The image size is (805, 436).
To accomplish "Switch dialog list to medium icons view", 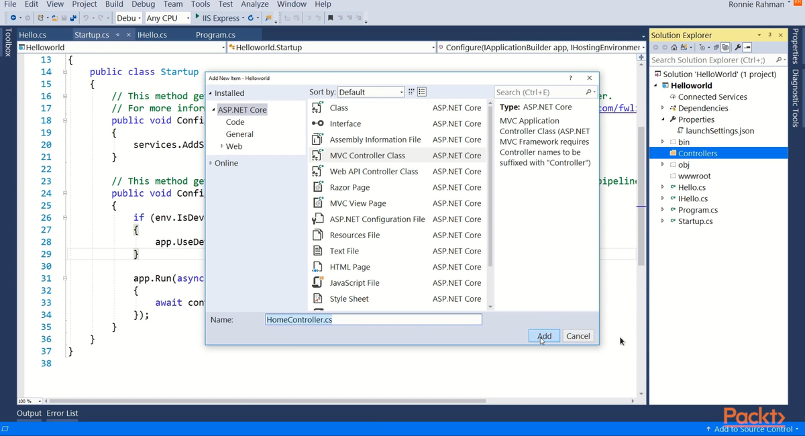I will [422, 92].
